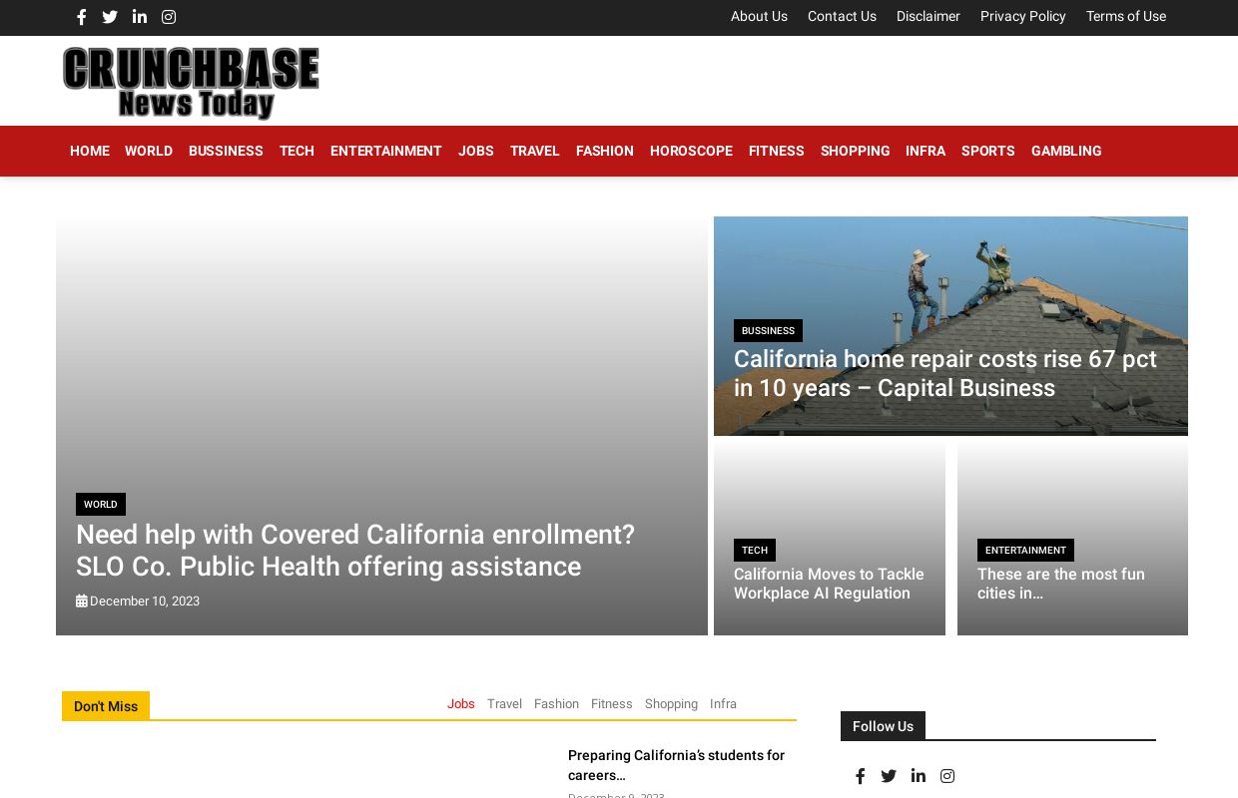Open the Twitter icon at top left
1238x798 pixels.
point(110,17)
